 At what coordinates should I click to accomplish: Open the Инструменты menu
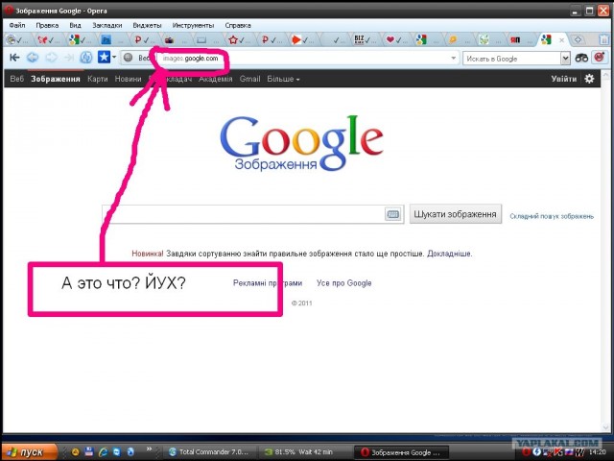tap(193, 26)
